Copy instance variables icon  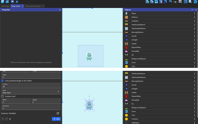click(x=3, y=119)
